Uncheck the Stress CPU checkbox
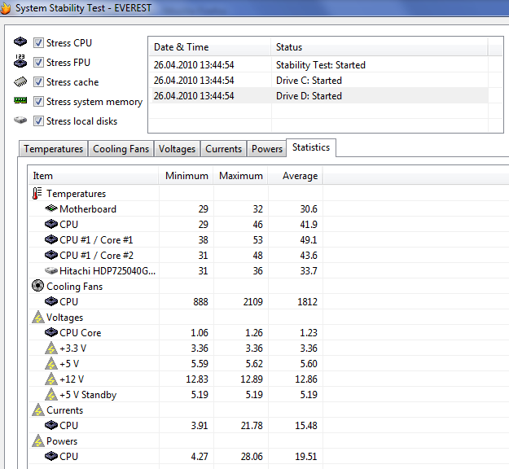 pos(38,42)
